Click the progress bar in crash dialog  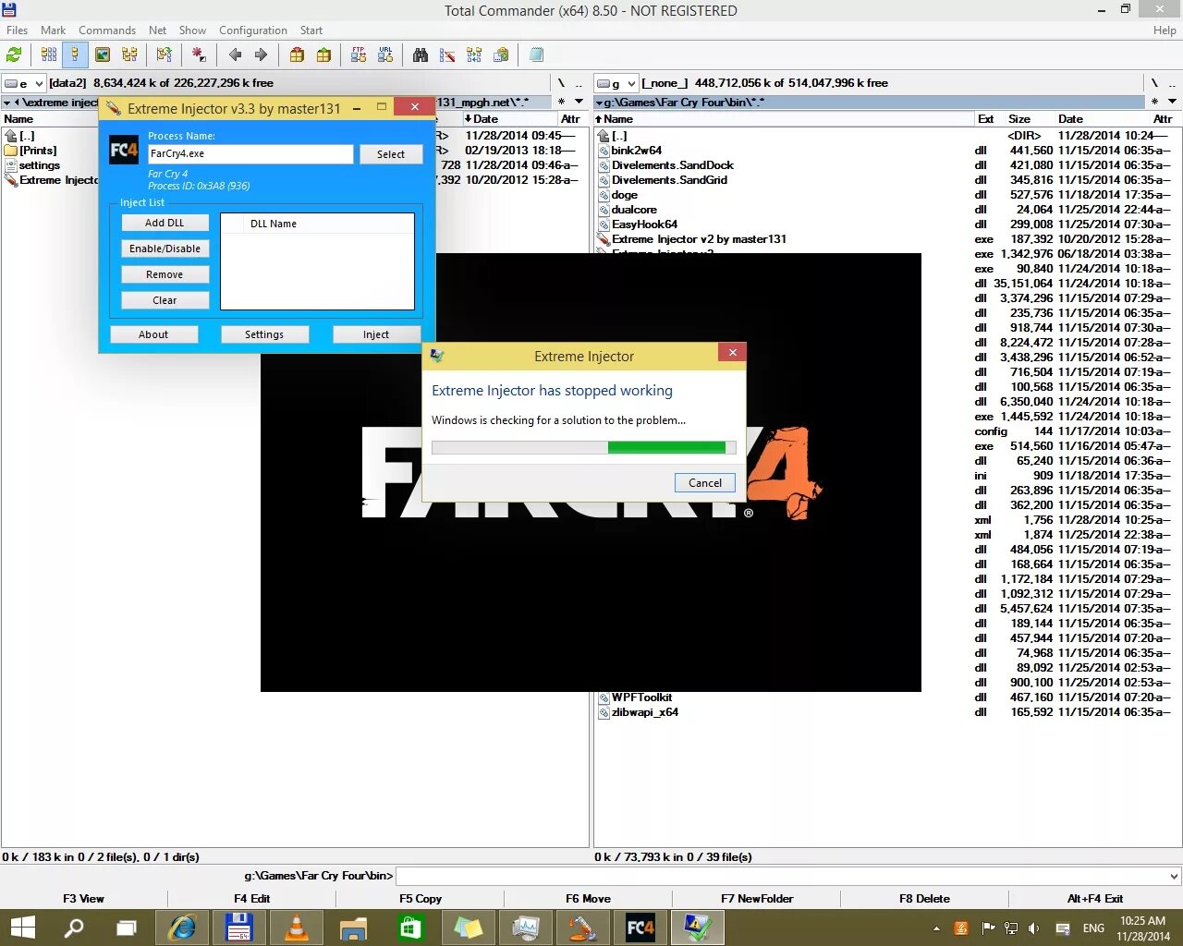click(584, 447)
